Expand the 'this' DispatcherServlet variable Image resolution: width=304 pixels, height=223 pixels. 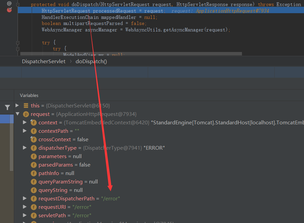[x=17, y=105]
